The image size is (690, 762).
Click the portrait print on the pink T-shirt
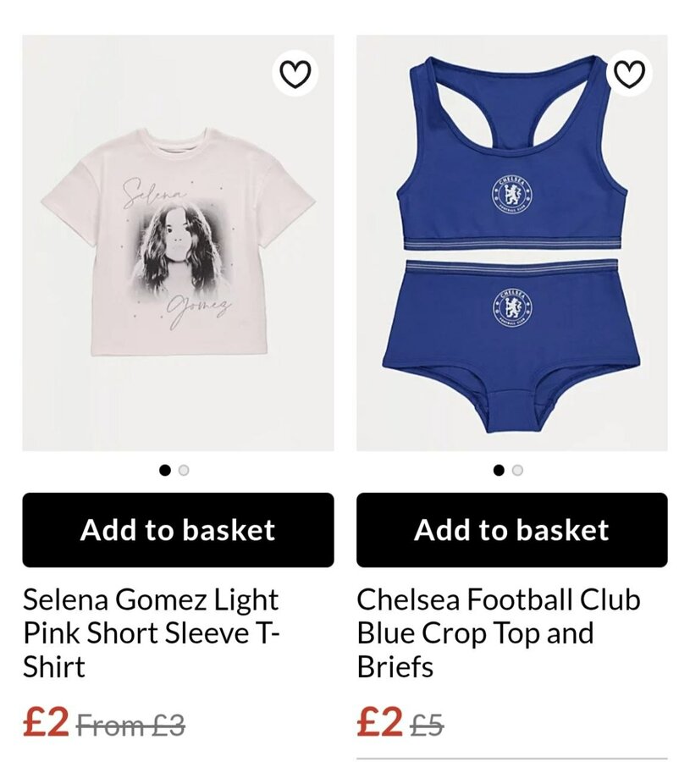tap(178, 251)
